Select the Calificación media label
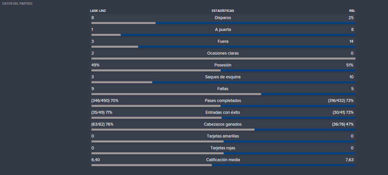This screenshot has width=388, height=175. click(223, 160)
